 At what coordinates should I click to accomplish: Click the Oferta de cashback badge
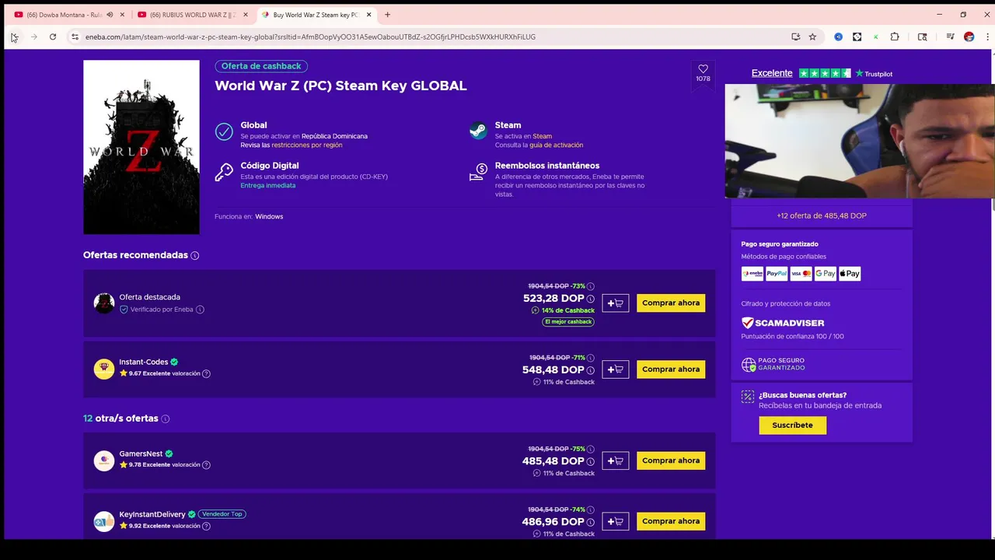click(x=261, y=66)
